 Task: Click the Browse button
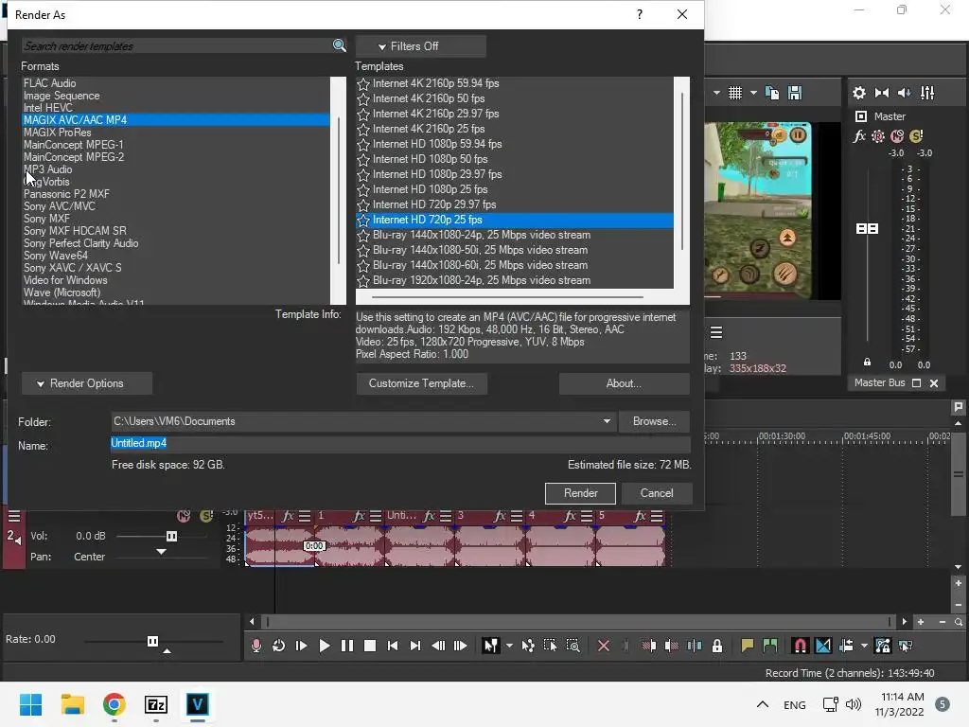click(654, 421)
